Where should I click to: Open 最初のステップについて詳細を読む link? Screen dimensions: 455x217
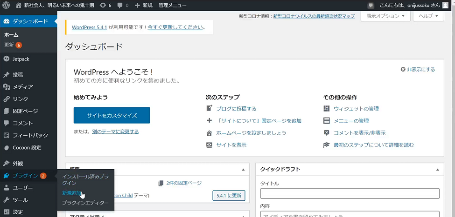374,145
